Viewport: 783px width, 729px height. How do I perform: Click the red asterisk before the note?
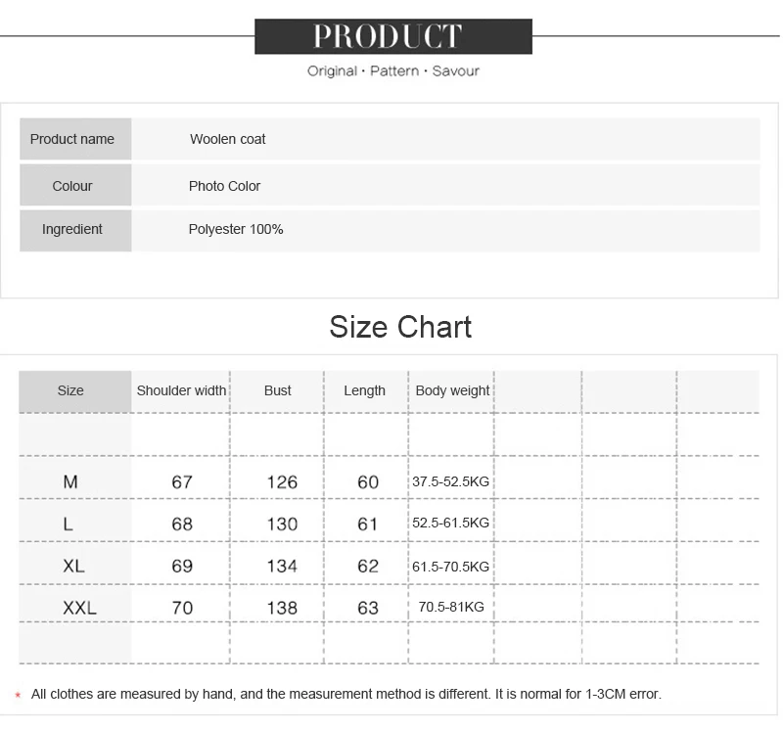pyautogui.click(x=18, y=695)
